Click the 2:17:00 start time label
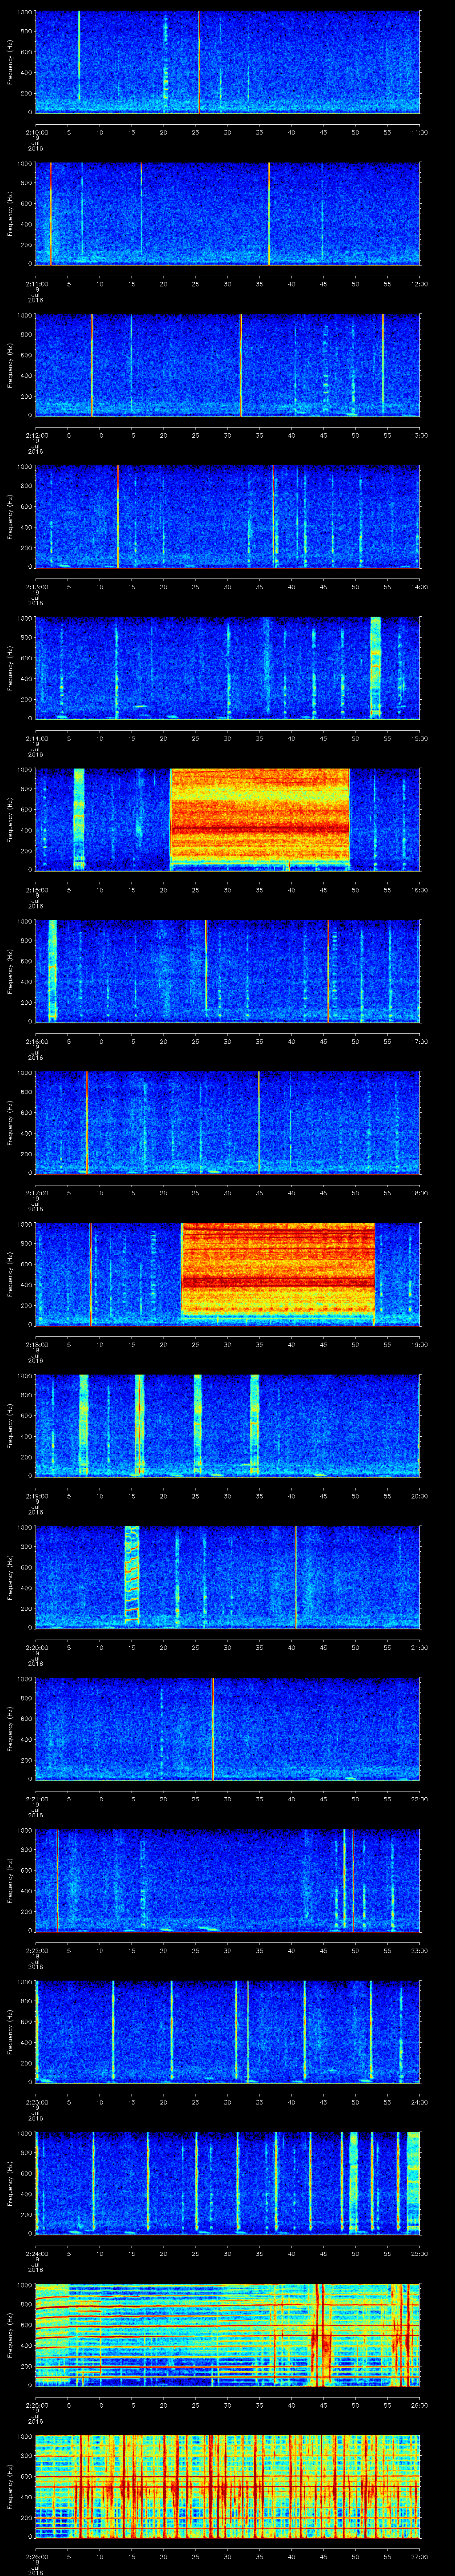 pyautogui.click(x=36, y=1193)
